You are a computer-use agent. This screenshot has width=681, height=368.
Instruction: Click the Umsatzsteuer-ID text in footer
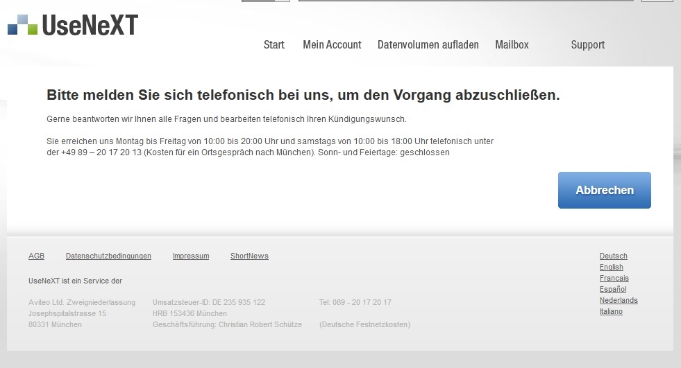tap(208, 302)
